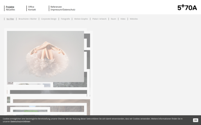201x125 pixels.
Task: Filter projects by Fotografie
Action: (65, 19)
